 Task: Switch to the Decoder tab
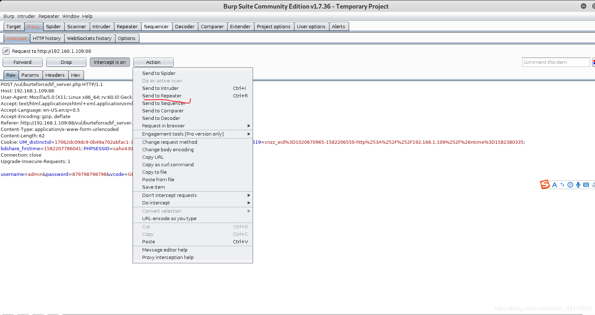click(185, 26)
